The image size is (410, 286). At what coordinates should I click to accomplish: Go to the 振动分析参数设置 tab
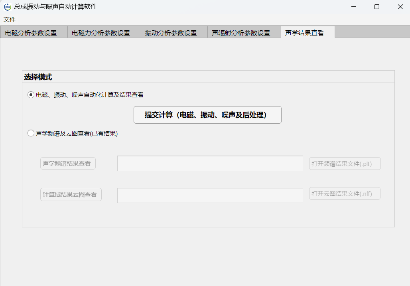(171, 33)
